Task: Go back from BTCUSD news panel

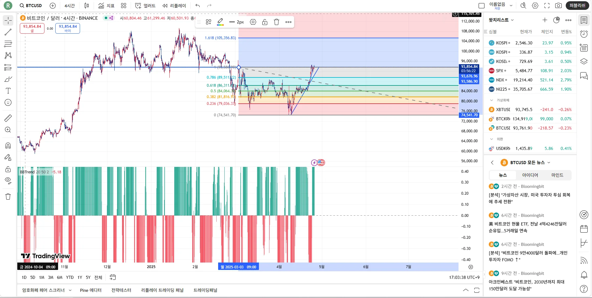Action: 492,163
